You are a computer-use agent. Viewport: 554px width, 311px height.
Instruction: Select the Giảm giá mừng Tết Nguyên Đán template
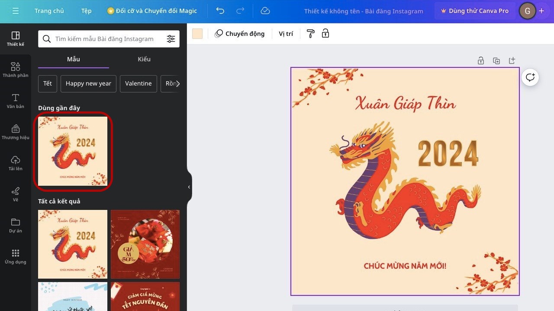145,296
